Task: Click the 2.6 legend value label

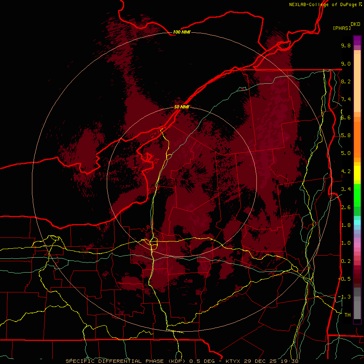Action: click(x=346, y=207)
